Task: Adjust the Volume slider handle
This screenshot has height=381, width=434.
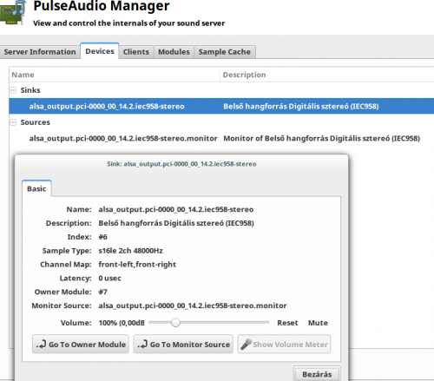Action: pos(175,322)
